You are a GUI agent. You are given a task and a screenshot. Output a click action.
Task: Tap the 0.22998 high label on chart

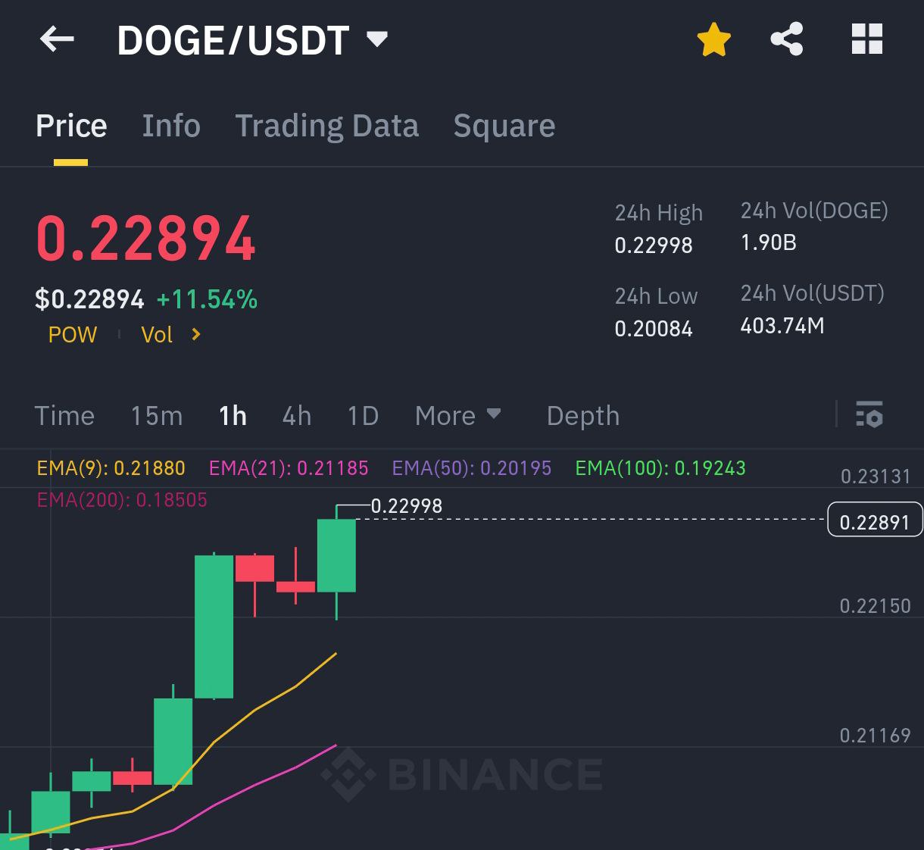[x=407, y=506]
